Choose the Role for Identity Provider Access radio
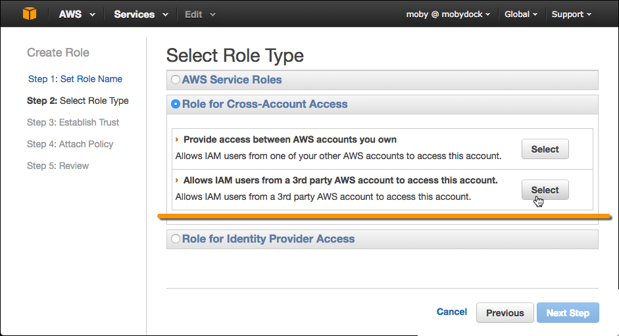This screenshot has width=619, height=336. [x=176, y=239]
